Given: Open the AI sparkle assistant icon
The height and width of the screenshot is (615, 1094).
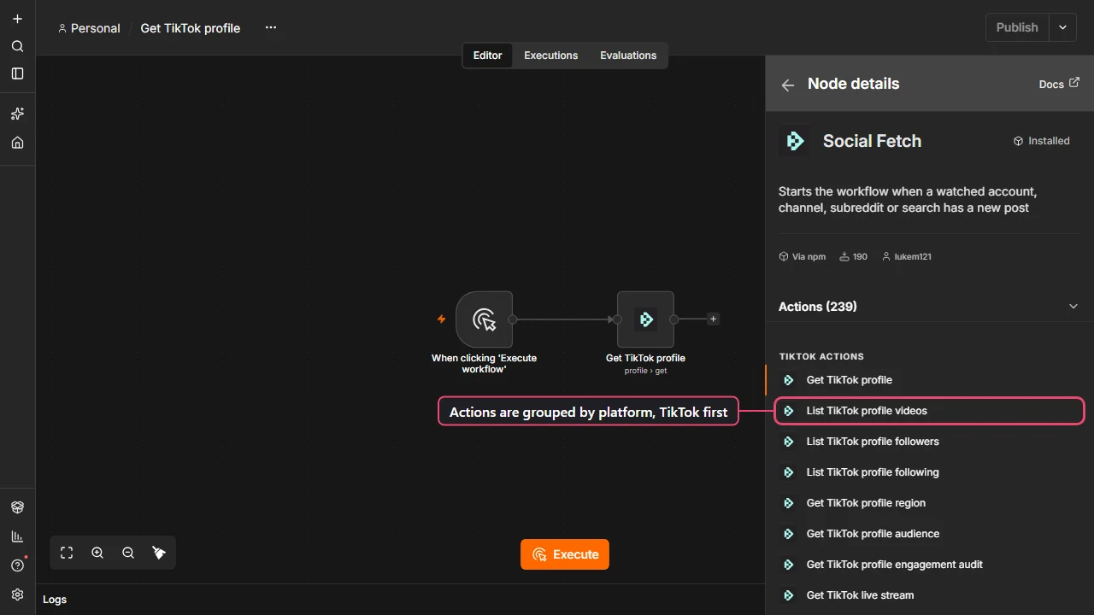Looking at the screenshot, I should [17, 114].
